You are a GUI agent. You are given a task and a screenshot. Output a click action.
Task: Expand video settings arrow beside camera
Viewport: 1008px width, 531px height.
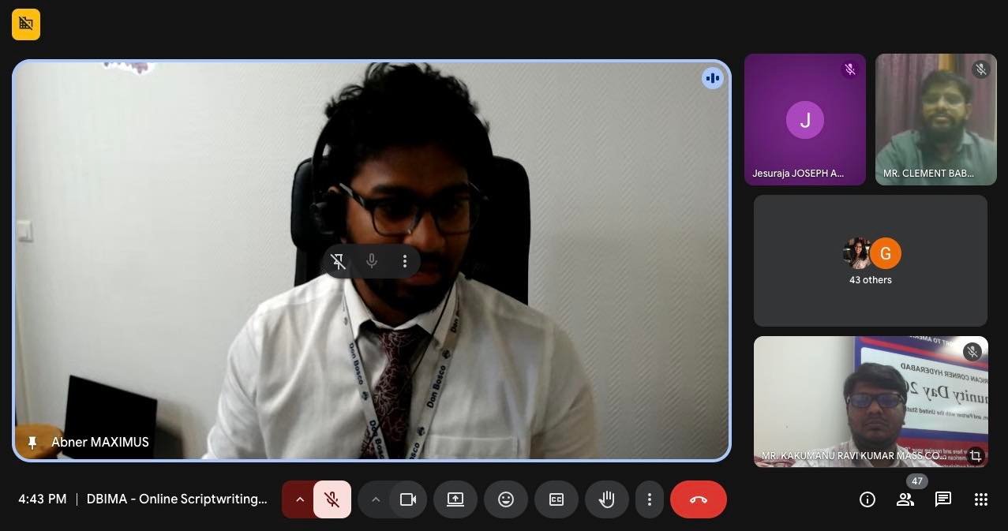tap(376, 499)
